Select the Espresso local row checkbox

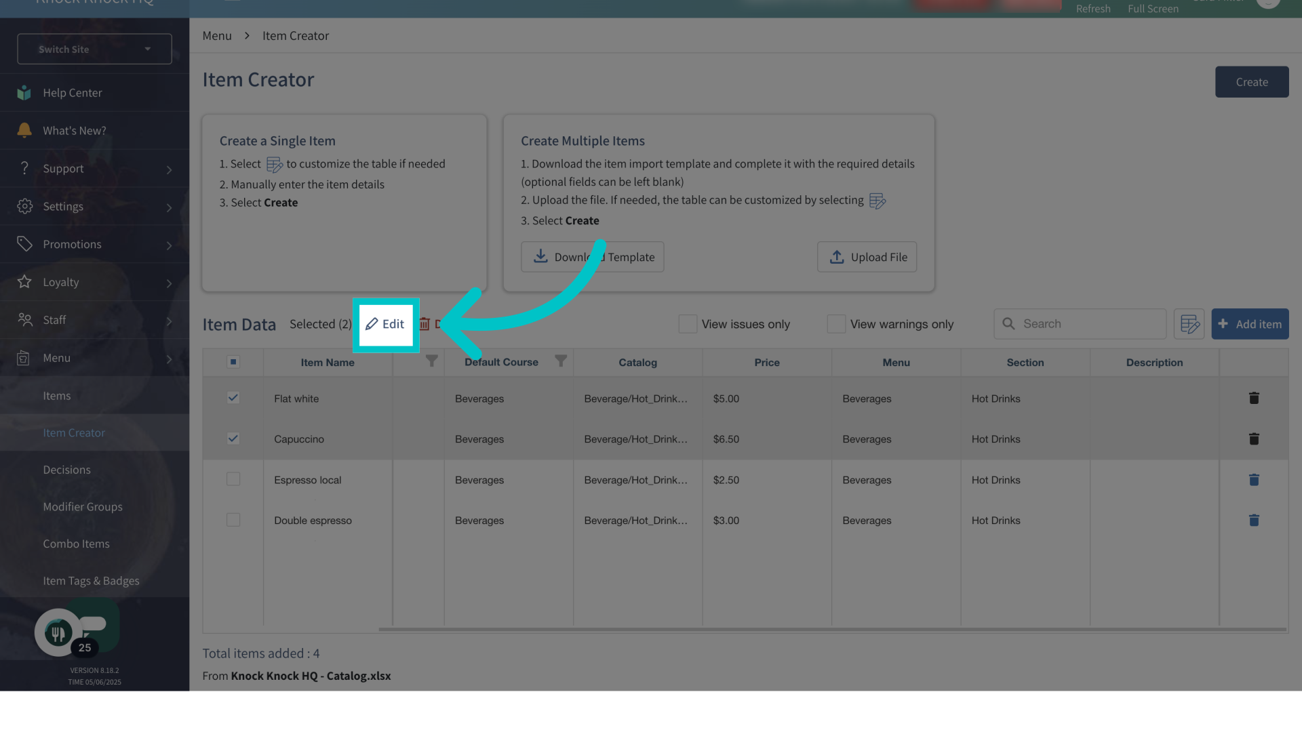click(x=233, y=479)
